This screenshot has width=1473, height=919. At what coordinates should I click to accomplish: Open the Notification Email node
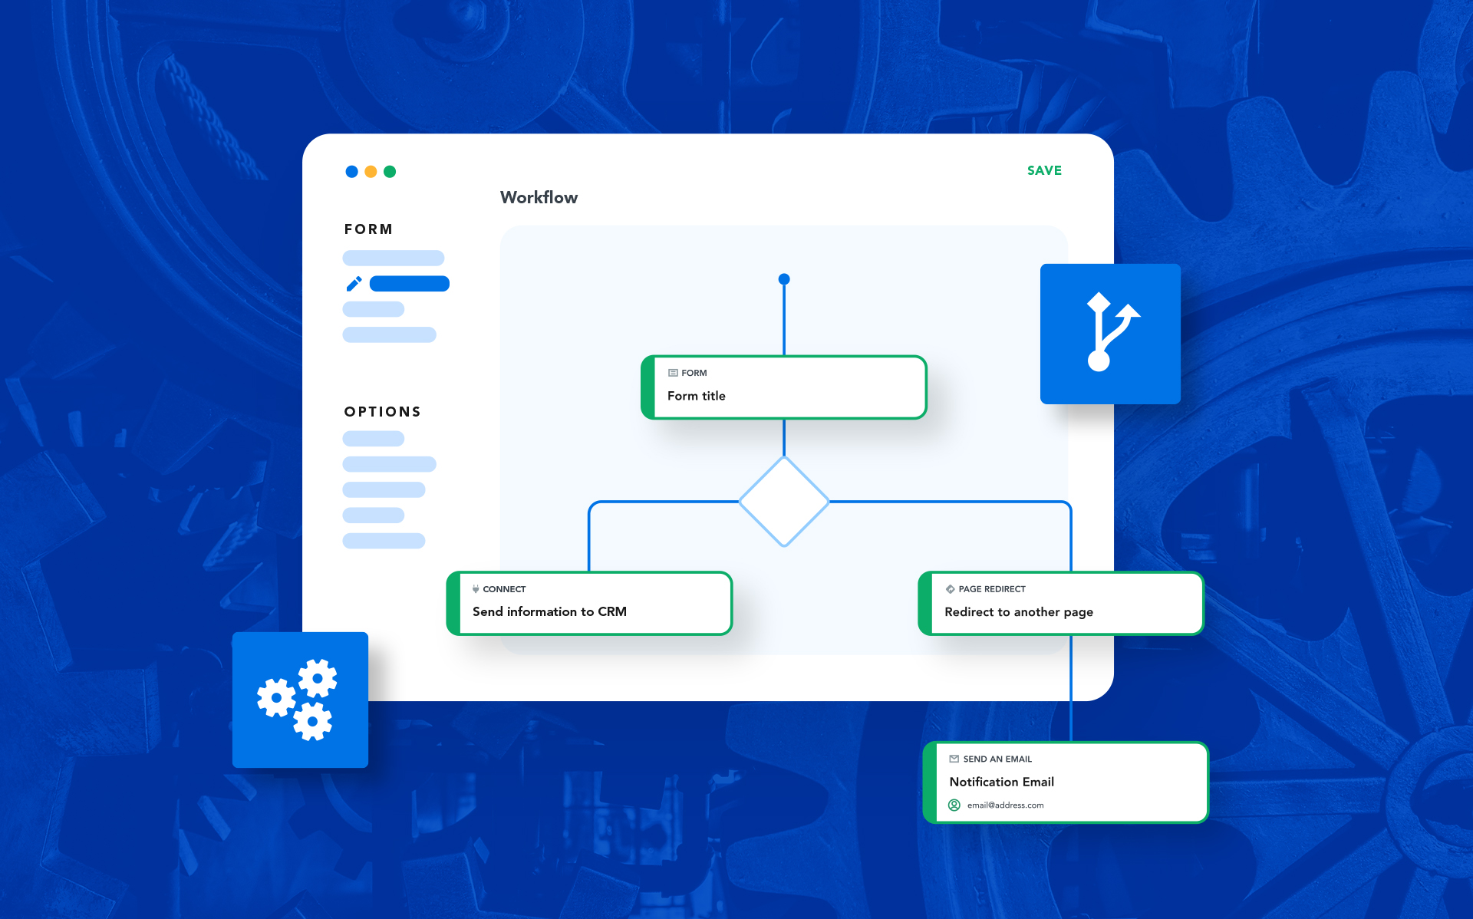tap(1066, 782)
